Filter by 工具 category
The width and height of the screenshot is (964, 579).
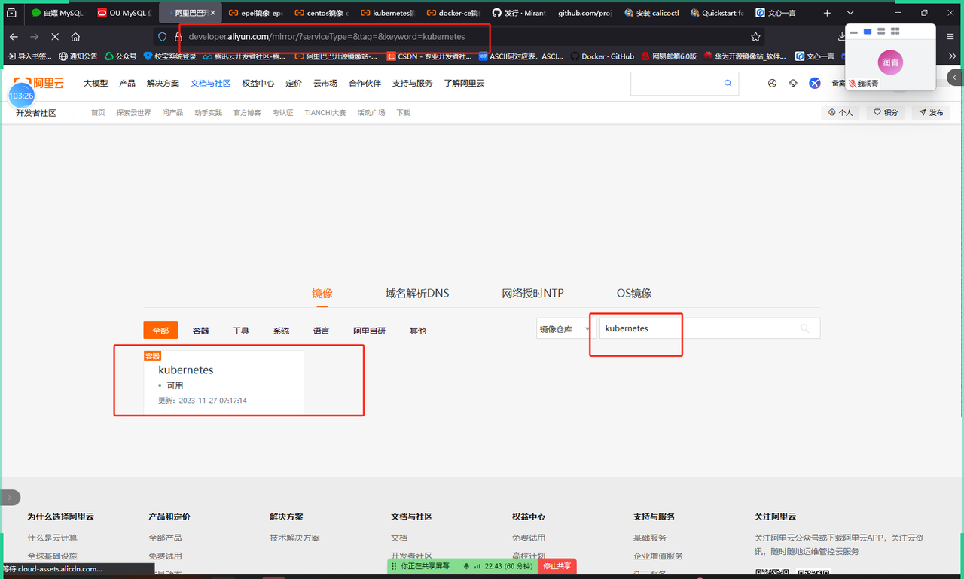(x=241, y=331)
